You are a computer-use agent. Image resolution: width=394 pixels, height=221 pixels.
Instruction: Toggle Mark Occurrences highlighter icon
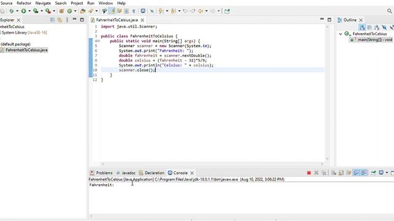(x=112, y=11)
